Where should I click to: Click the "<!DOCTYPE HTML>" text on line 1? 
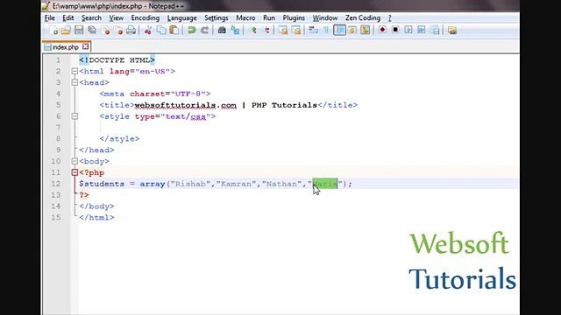[117, 60]
